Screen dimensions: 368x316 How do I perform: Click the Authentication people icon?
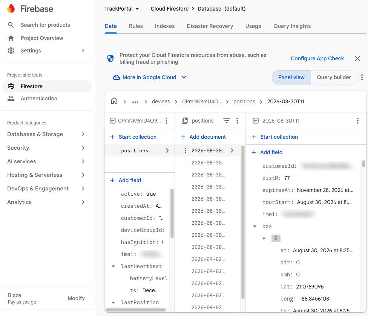tap(11, 98)
